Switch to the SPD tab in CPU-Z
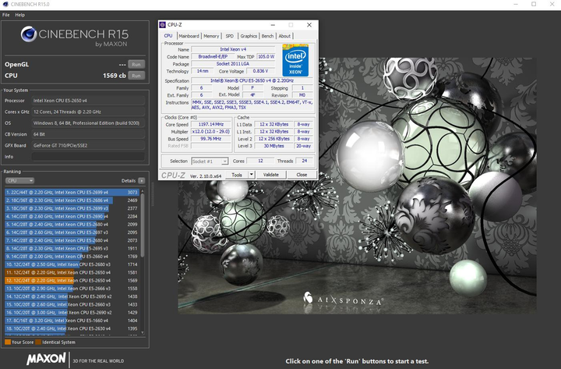Screen dimensions: 561x369 click(x=230, y=36)
